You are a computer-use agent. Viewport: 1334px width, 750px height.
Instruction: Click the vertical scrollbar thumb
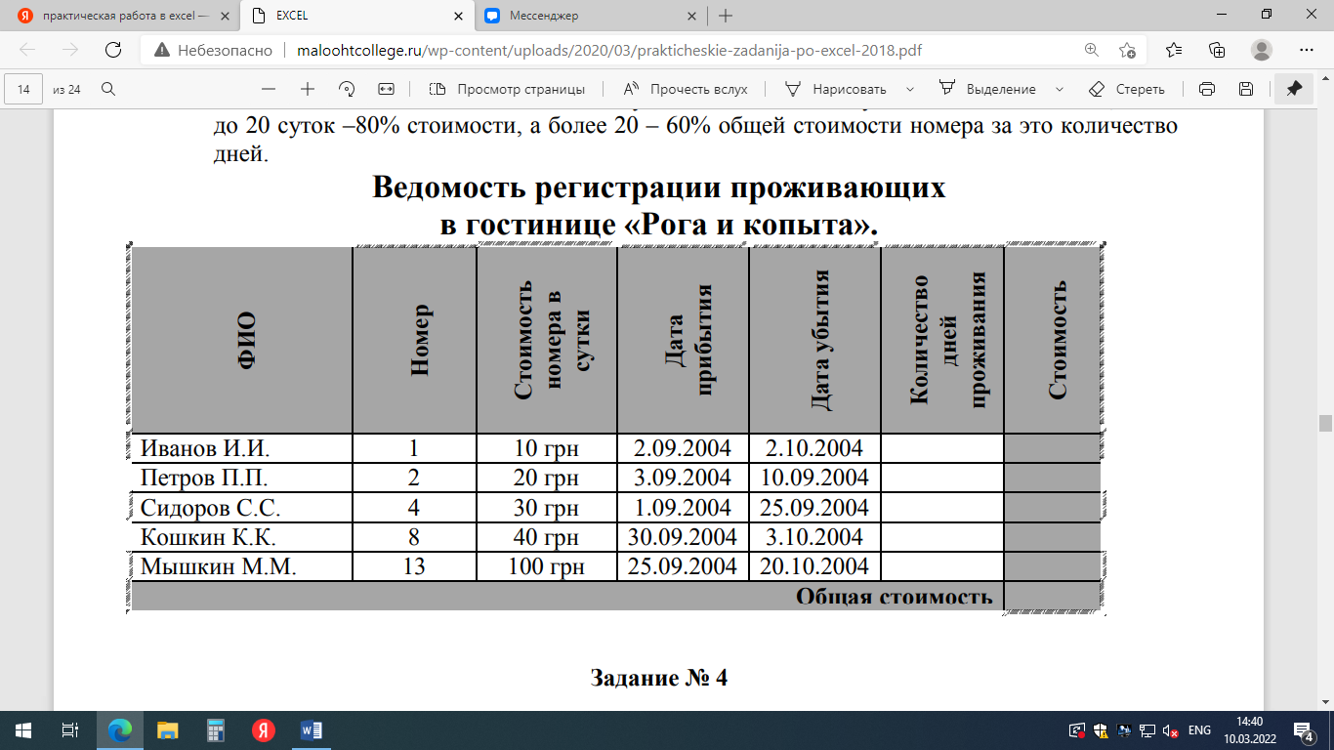(x=1325, y=423)
